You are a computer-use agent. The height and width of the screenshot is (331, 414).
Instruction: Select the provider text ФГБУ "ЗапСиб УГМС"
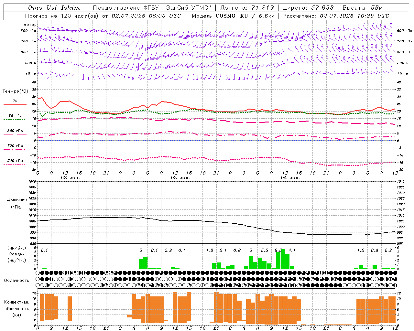pos(177,8)
